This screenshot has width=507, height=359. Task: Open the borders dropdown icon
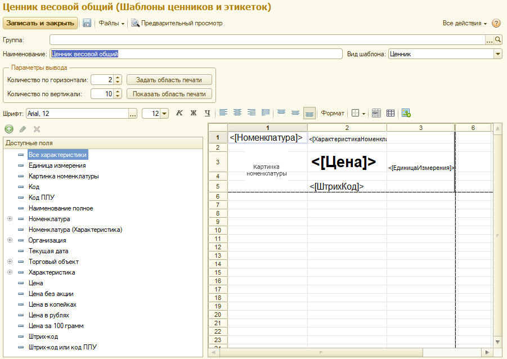[x=358, y=113]
